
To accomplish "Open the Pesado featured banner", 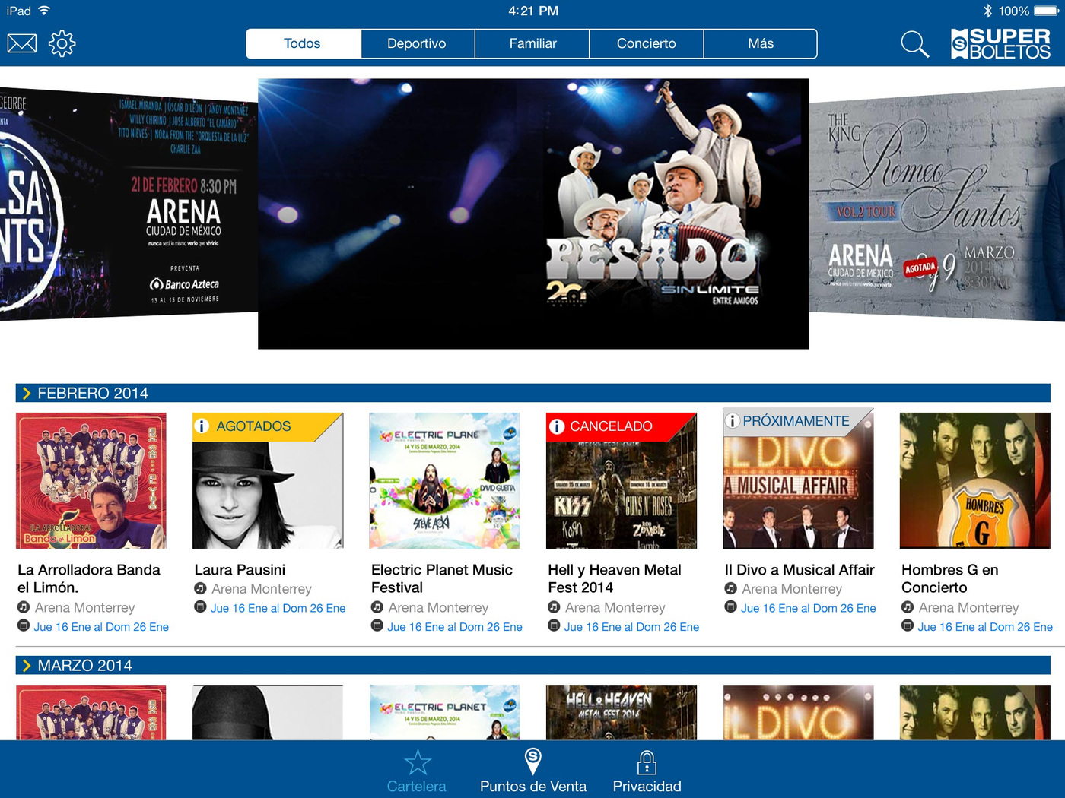I will tap(533, 214).
